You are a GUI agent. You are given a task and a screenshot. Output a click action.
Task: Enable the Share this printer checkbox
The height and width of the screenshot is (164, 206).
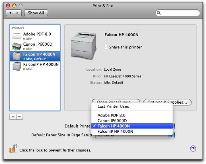coord(106,47)
